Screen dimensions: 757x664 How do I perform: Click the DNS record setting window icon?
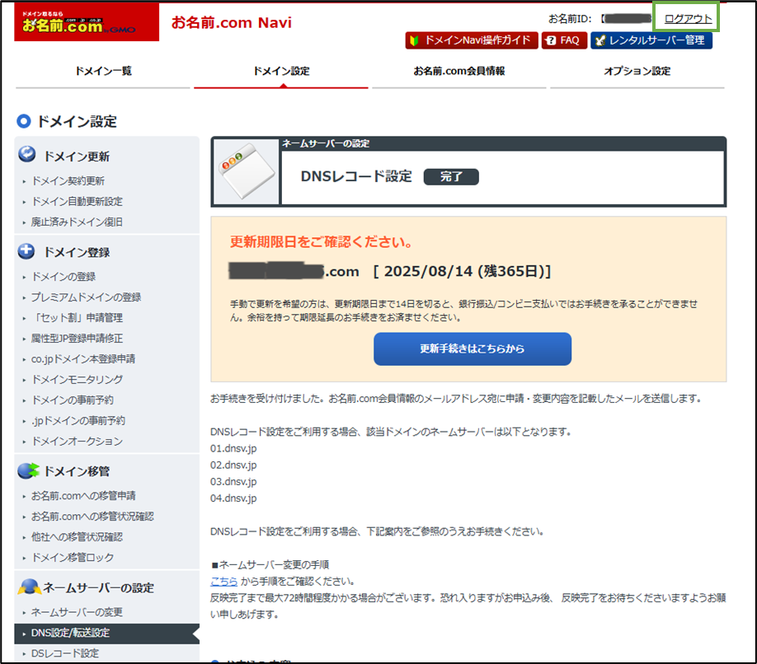point(247,171)
